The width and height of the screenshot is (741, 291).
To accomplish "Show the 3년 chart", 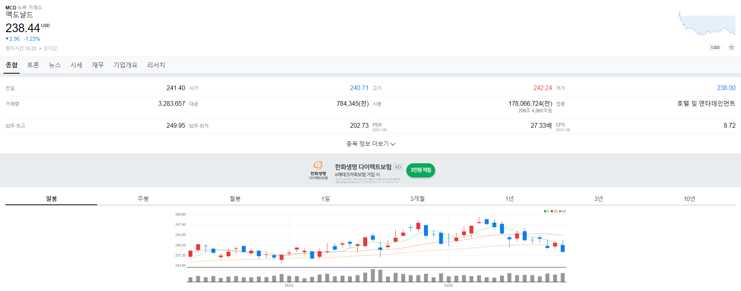I will [598, 199].
